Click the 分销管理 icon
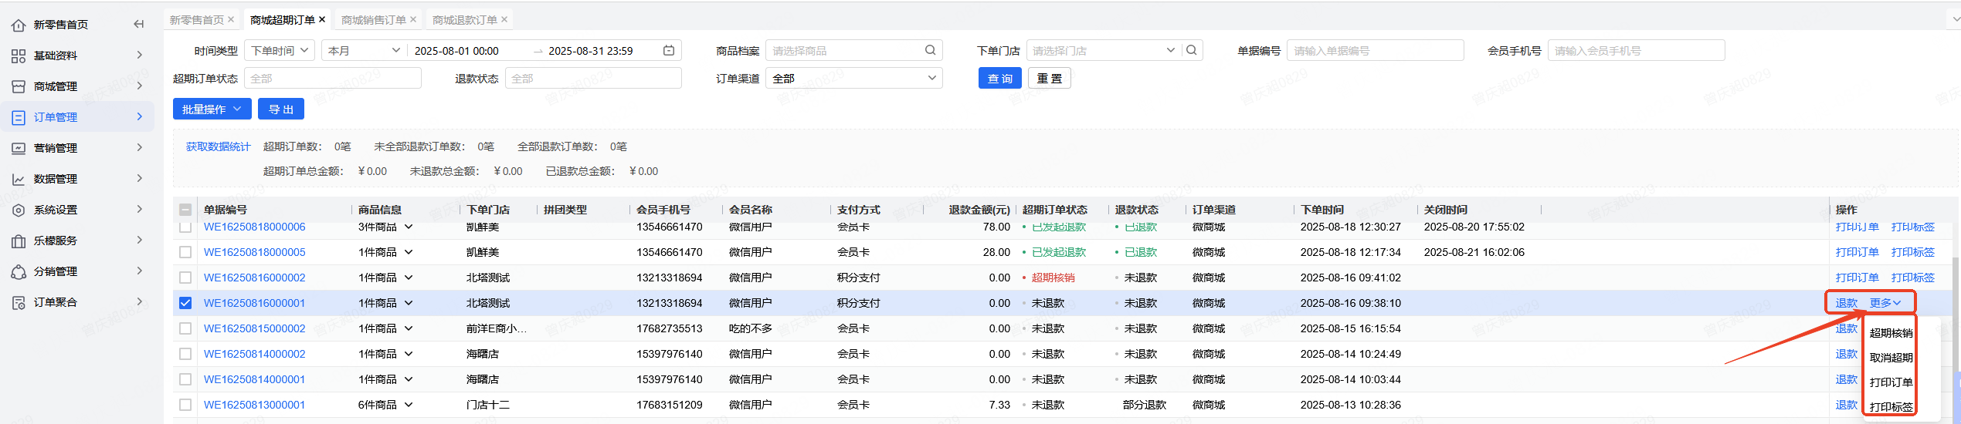Viewport: 1961px width, 424px height. tap(19, 272)
